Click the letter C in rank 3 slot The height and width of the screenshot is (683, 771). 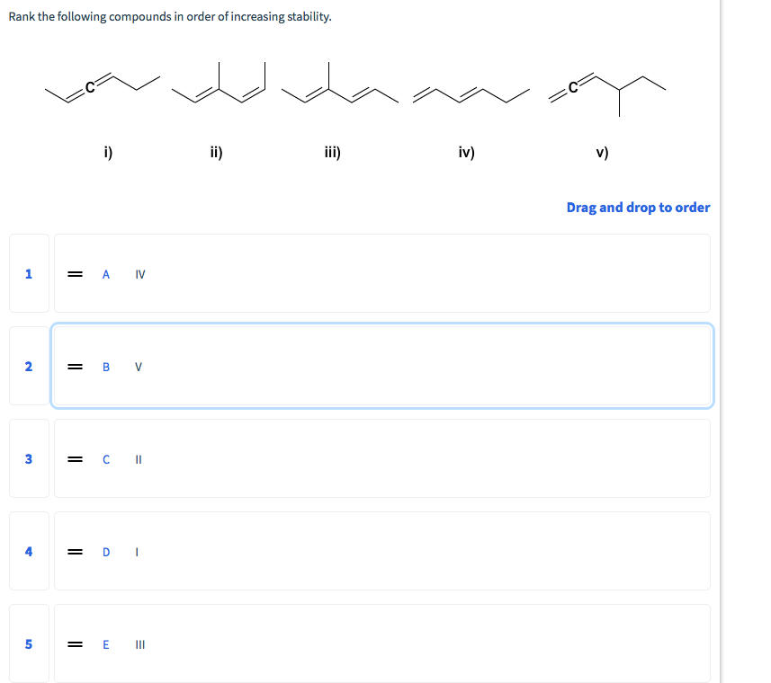pyautogui.click(x=105, y=459)
